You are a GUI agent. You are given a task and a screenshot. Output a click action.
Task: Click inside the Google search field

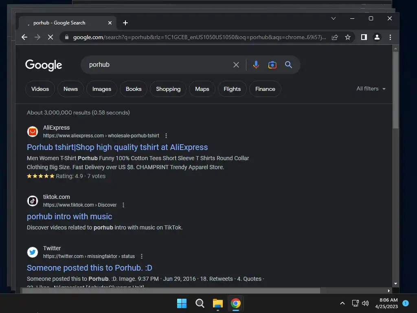[160, 65]
